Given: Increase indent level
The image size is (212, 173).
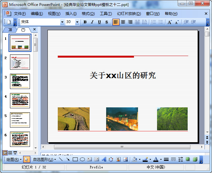Looking at the screenshot, I should [194, 22].
